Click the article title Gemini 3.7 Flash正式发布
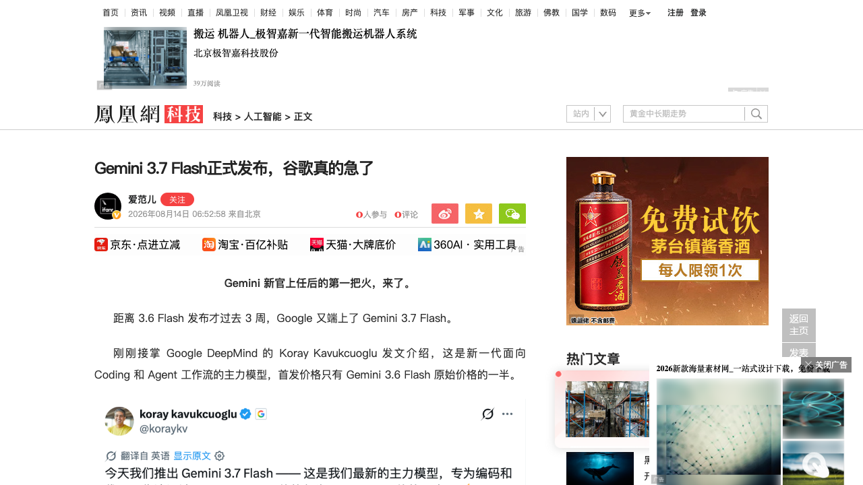Image resolution: width=863 pixels, height=485 pixels. tap(234, 168)
